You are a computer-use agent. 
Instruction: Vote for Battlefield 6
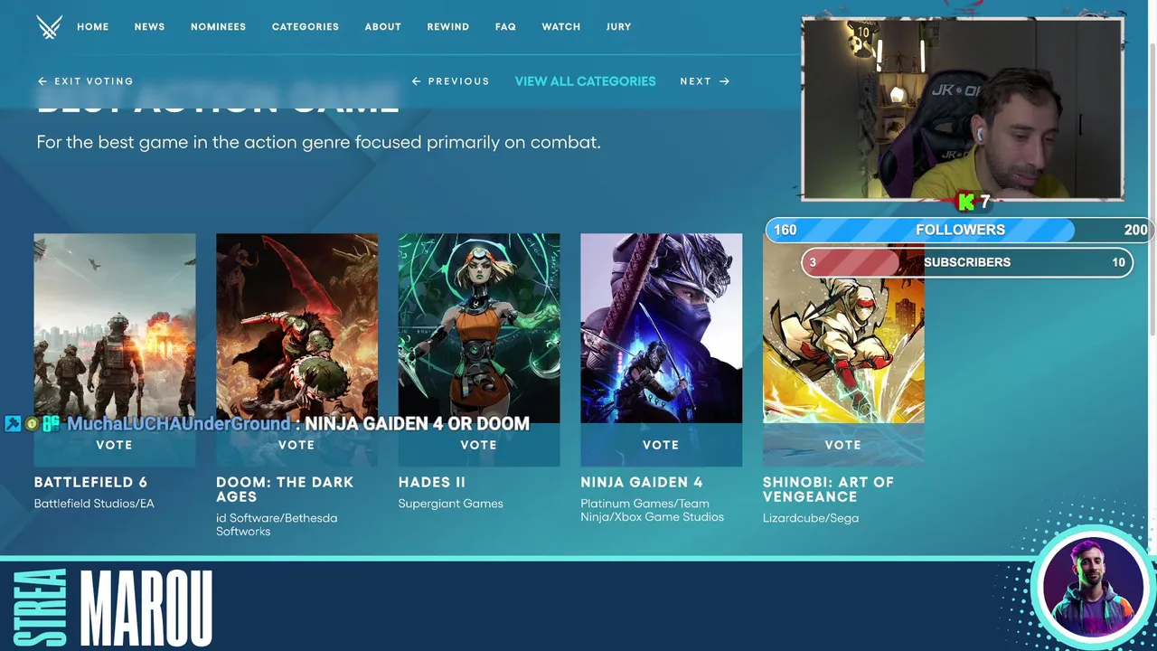(x=115, y=445)
